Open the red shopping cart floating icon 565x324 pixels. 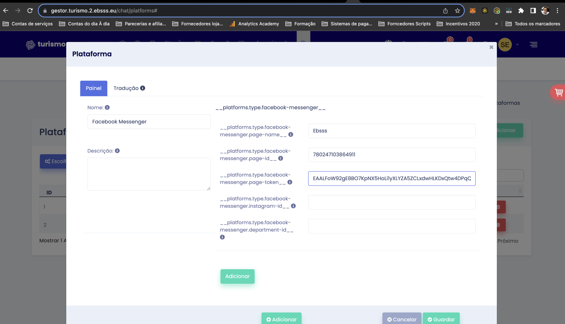point(559,92)
